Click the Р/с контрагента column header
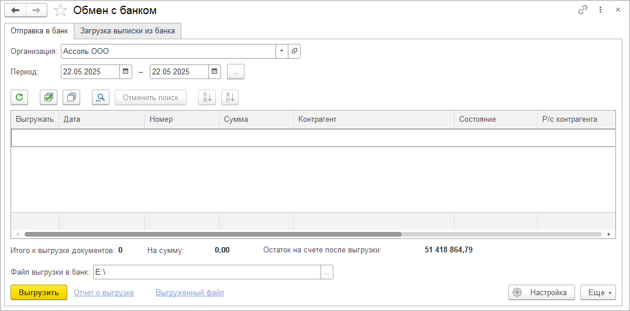 (x=576, y=119)
